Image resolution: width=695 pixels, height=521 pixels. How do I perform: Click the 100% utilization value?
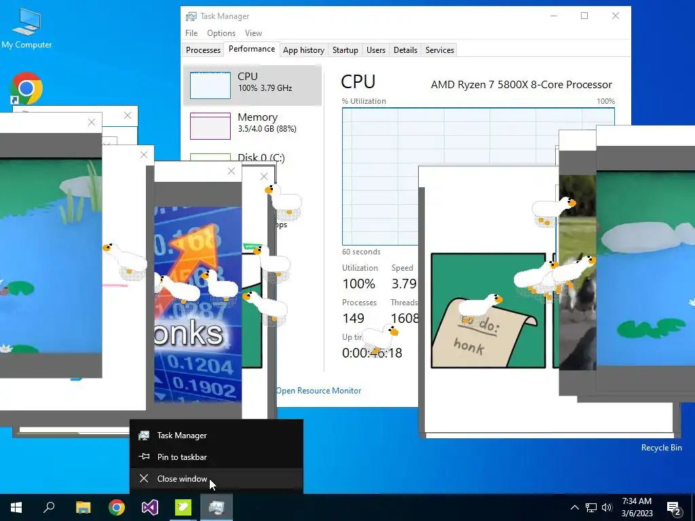point(358,284)
